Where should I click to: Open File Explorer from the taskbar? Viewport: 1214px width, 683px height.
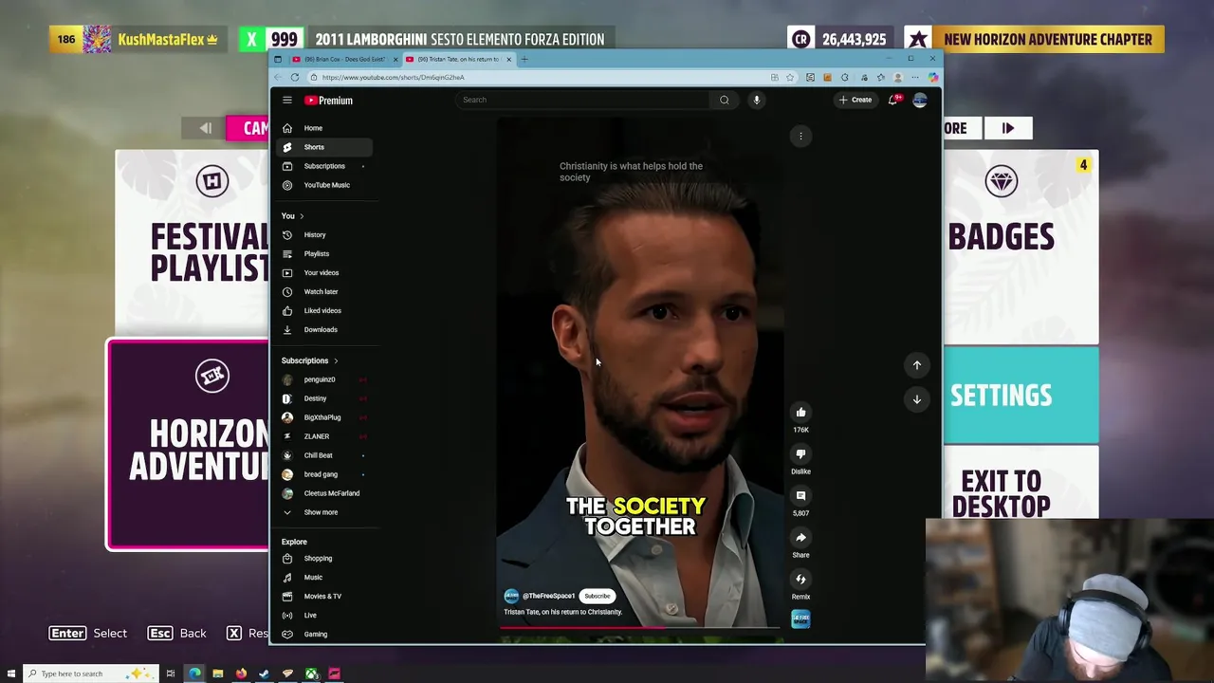(217, 674)
